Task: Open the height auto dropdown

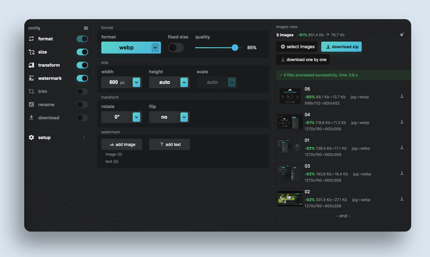Action: 169,83
